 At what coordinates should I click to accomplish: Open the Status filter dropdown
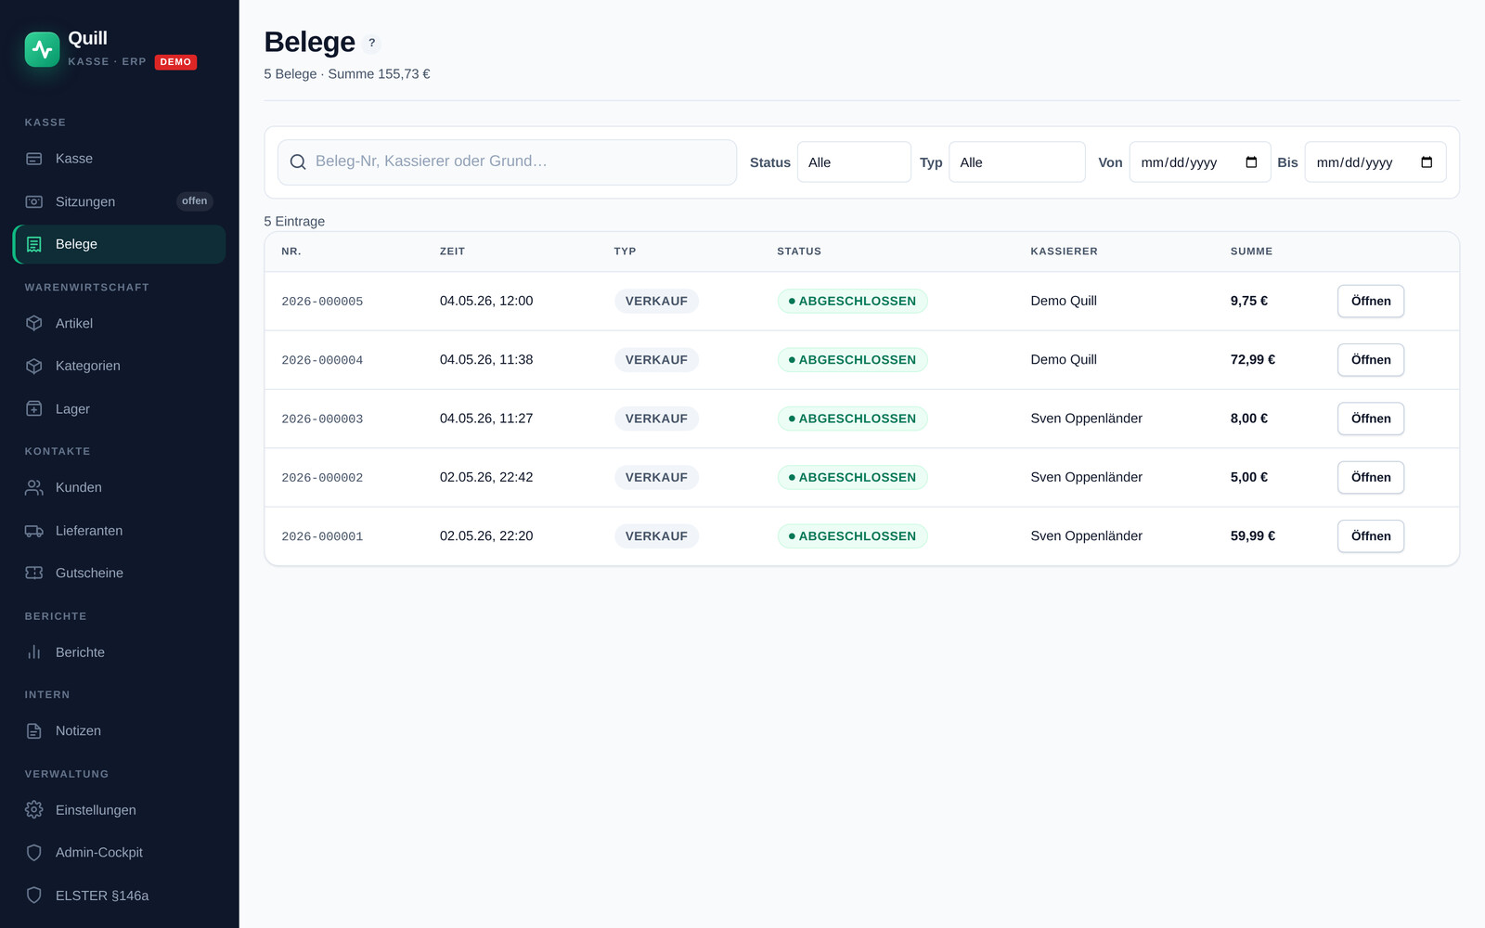pos(854,162)
